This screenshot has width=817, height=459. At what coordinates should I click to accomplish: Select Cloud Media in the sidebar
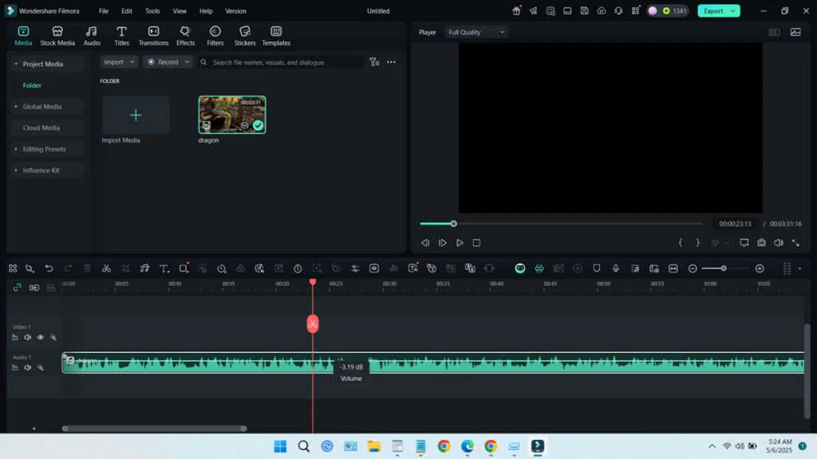(41, 127)
